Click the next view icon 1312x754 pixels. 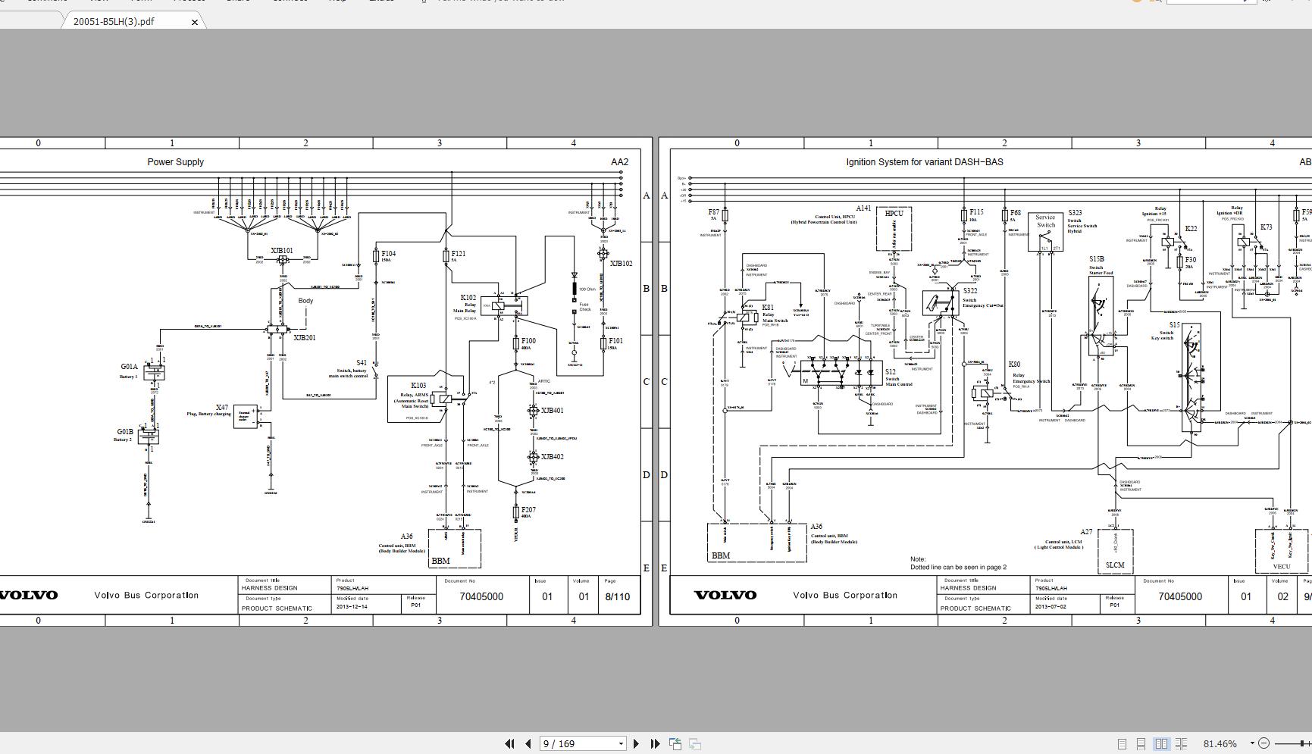695,744
